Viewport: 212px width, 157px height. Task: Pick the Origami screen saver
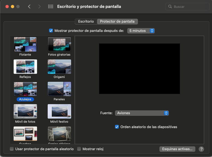[x=59, y=67]
